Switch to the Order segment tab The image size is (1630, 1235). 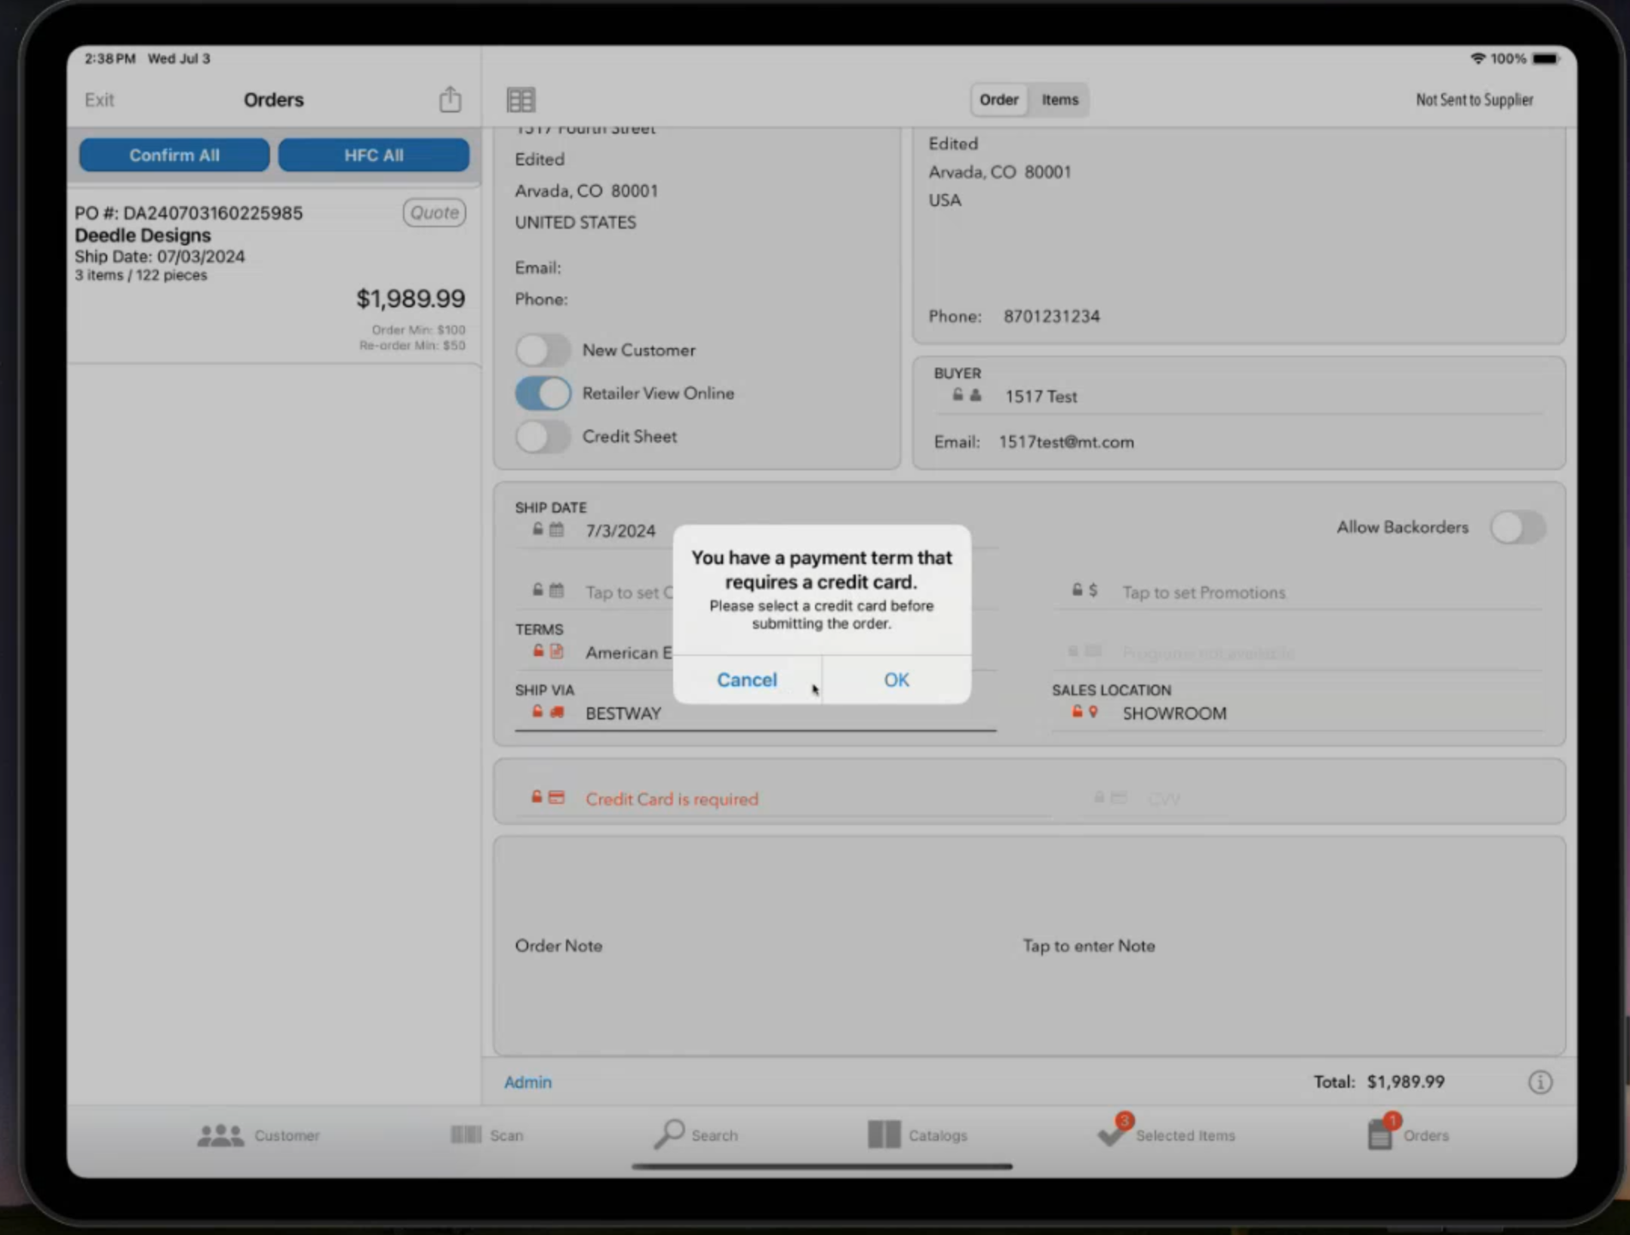pyautogui.click(x=999, y=100)
